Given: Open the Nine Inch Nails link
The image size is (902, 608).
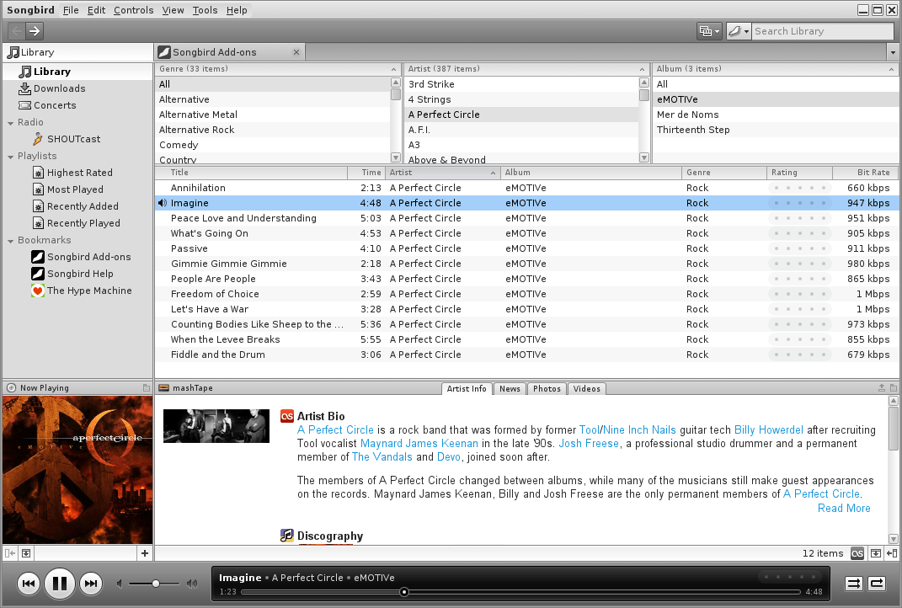Looking at the screenshot, I should click(640, 430).
